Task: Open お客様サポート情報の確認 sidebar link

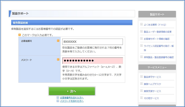Action: [x=157, y=39]
